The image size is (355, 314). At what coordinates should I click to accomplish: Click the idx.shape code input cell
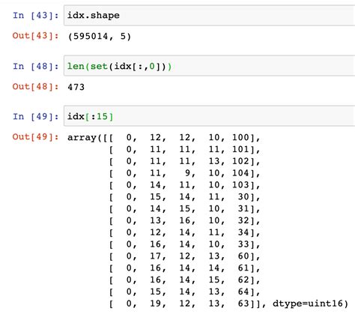209,15
